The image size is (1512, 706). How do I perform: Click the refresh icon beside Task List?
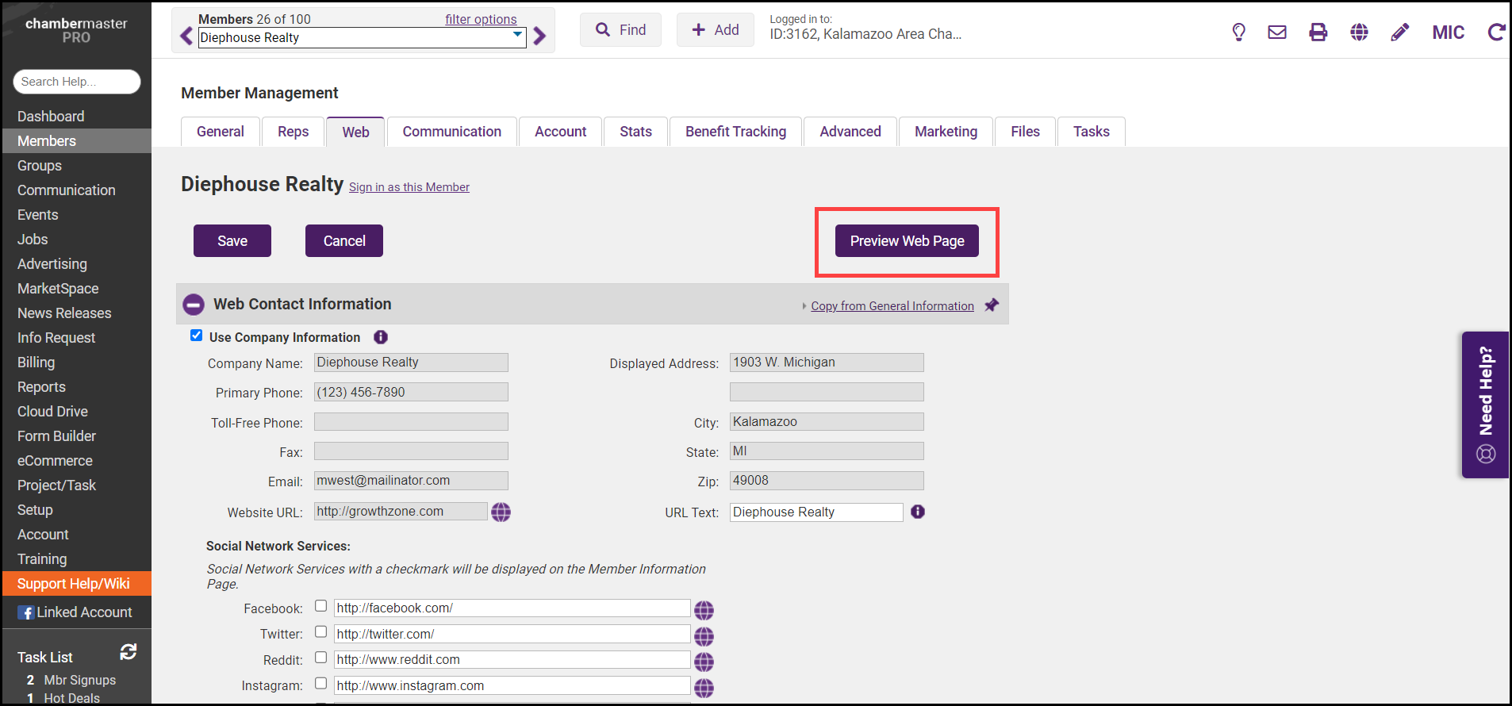[129, 652]
